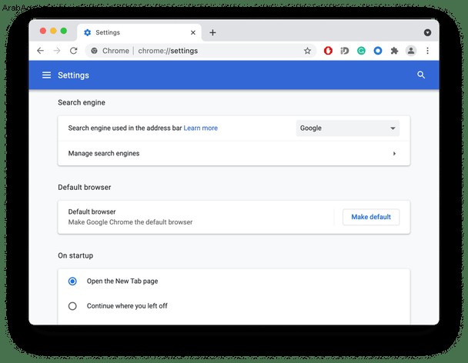468x363 pixels.
Task: Click the Default browser section heading
Action: point(85,188)
